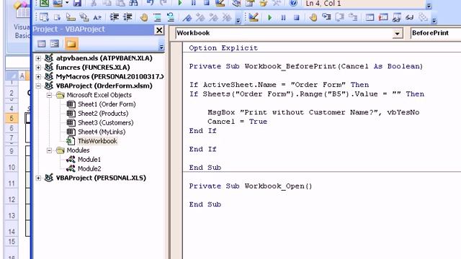
Task: Open the Call Stack dialog
Action: coord(424,17)
